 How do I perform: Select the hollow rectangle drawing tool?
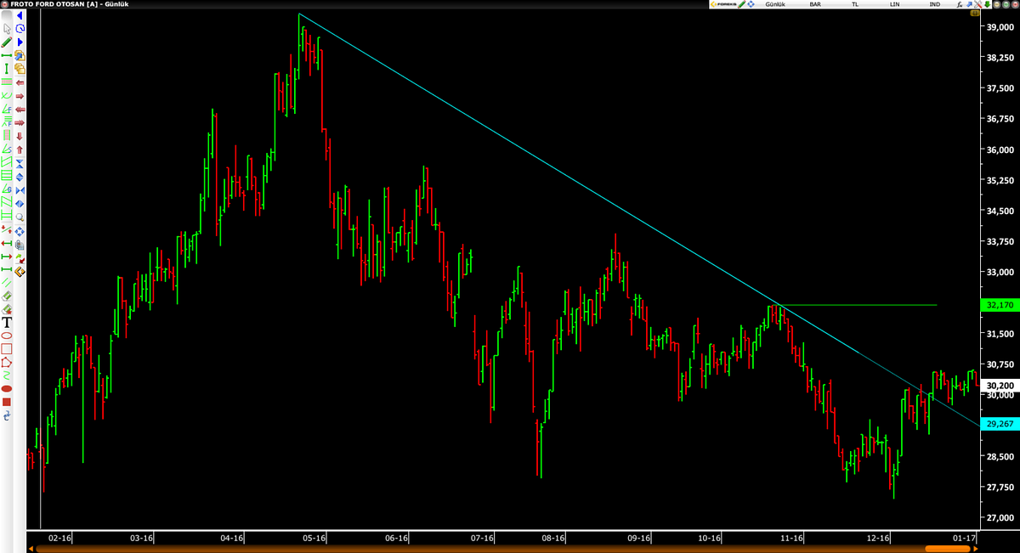pos(7,348)
